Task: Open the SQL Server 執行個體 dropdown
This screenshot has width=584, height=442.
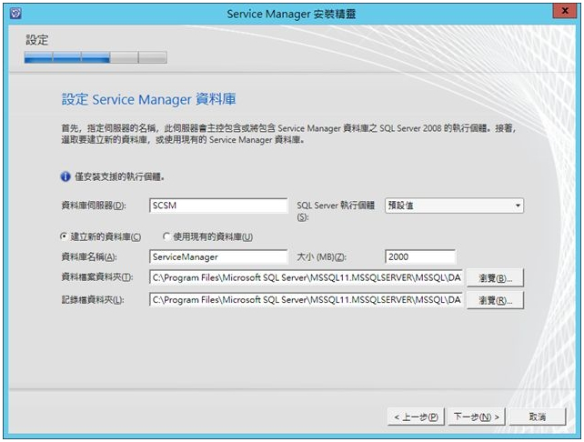Action: [x=454, y=206]
